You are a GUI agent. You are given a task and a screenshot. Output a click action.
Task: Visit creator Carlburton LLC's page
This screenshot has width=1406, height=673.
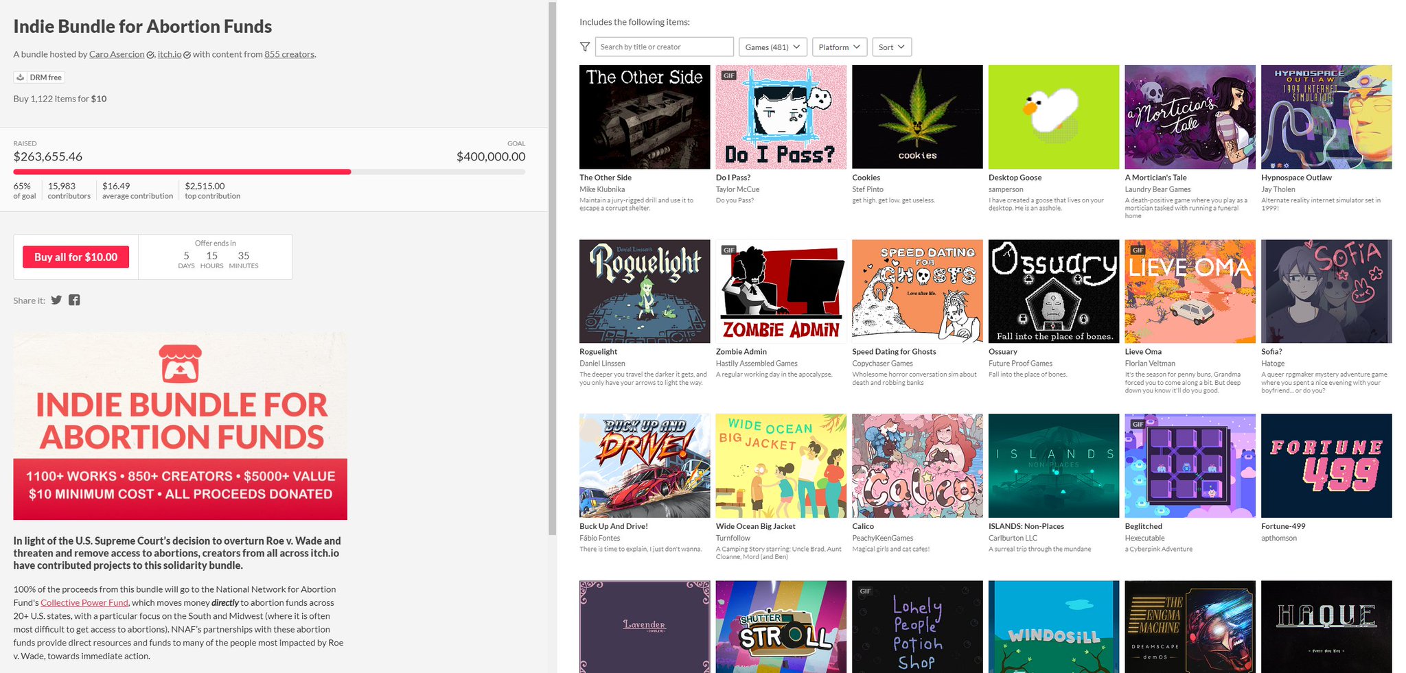[x=1013, y=538]
